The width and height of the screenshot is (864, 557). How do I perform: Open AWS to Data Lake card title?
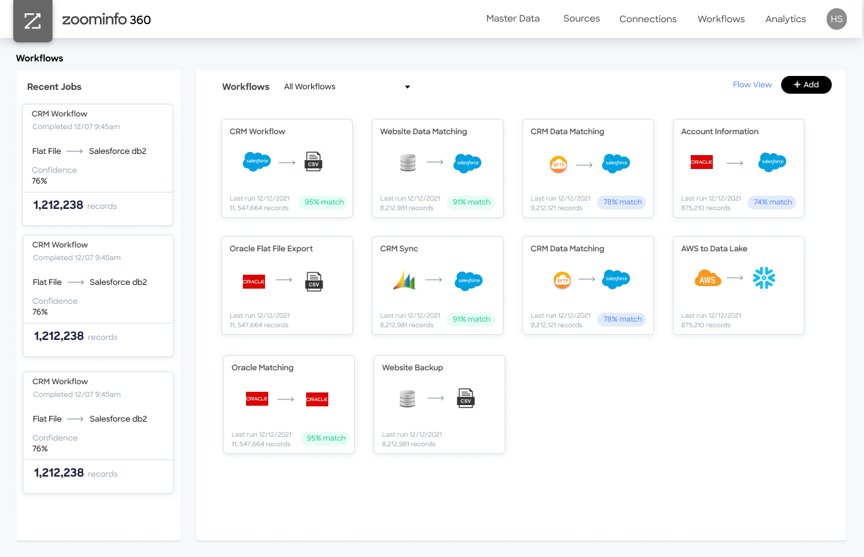pyautogui.click(x=714, y=249)
